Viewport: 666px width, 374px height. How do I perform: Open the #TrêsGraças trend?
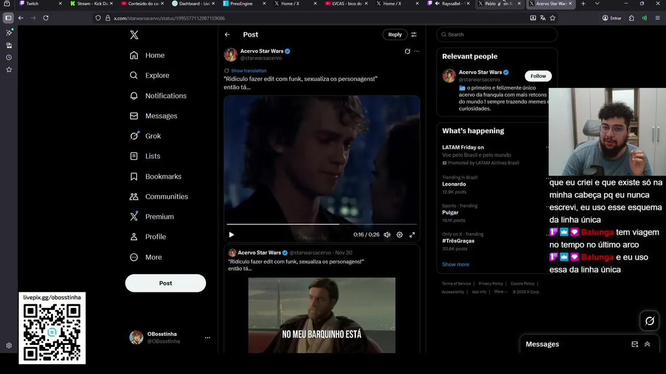[458, 241]
